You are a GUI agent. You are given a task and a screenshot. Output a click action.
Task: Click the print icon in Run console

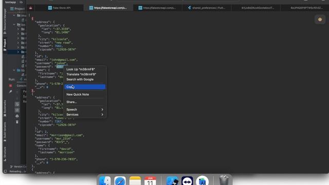[x=17, y=116]
